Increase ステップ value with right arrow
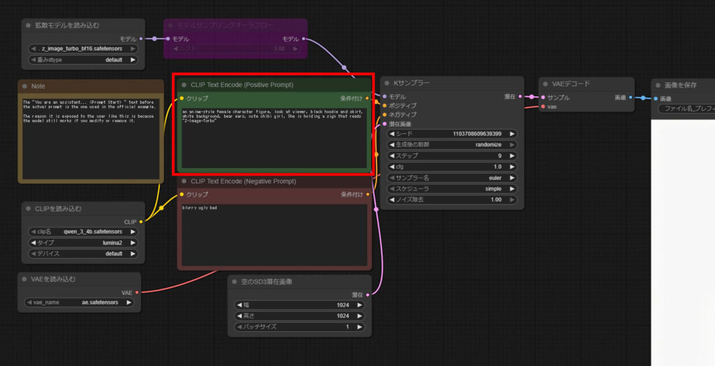 512,156
